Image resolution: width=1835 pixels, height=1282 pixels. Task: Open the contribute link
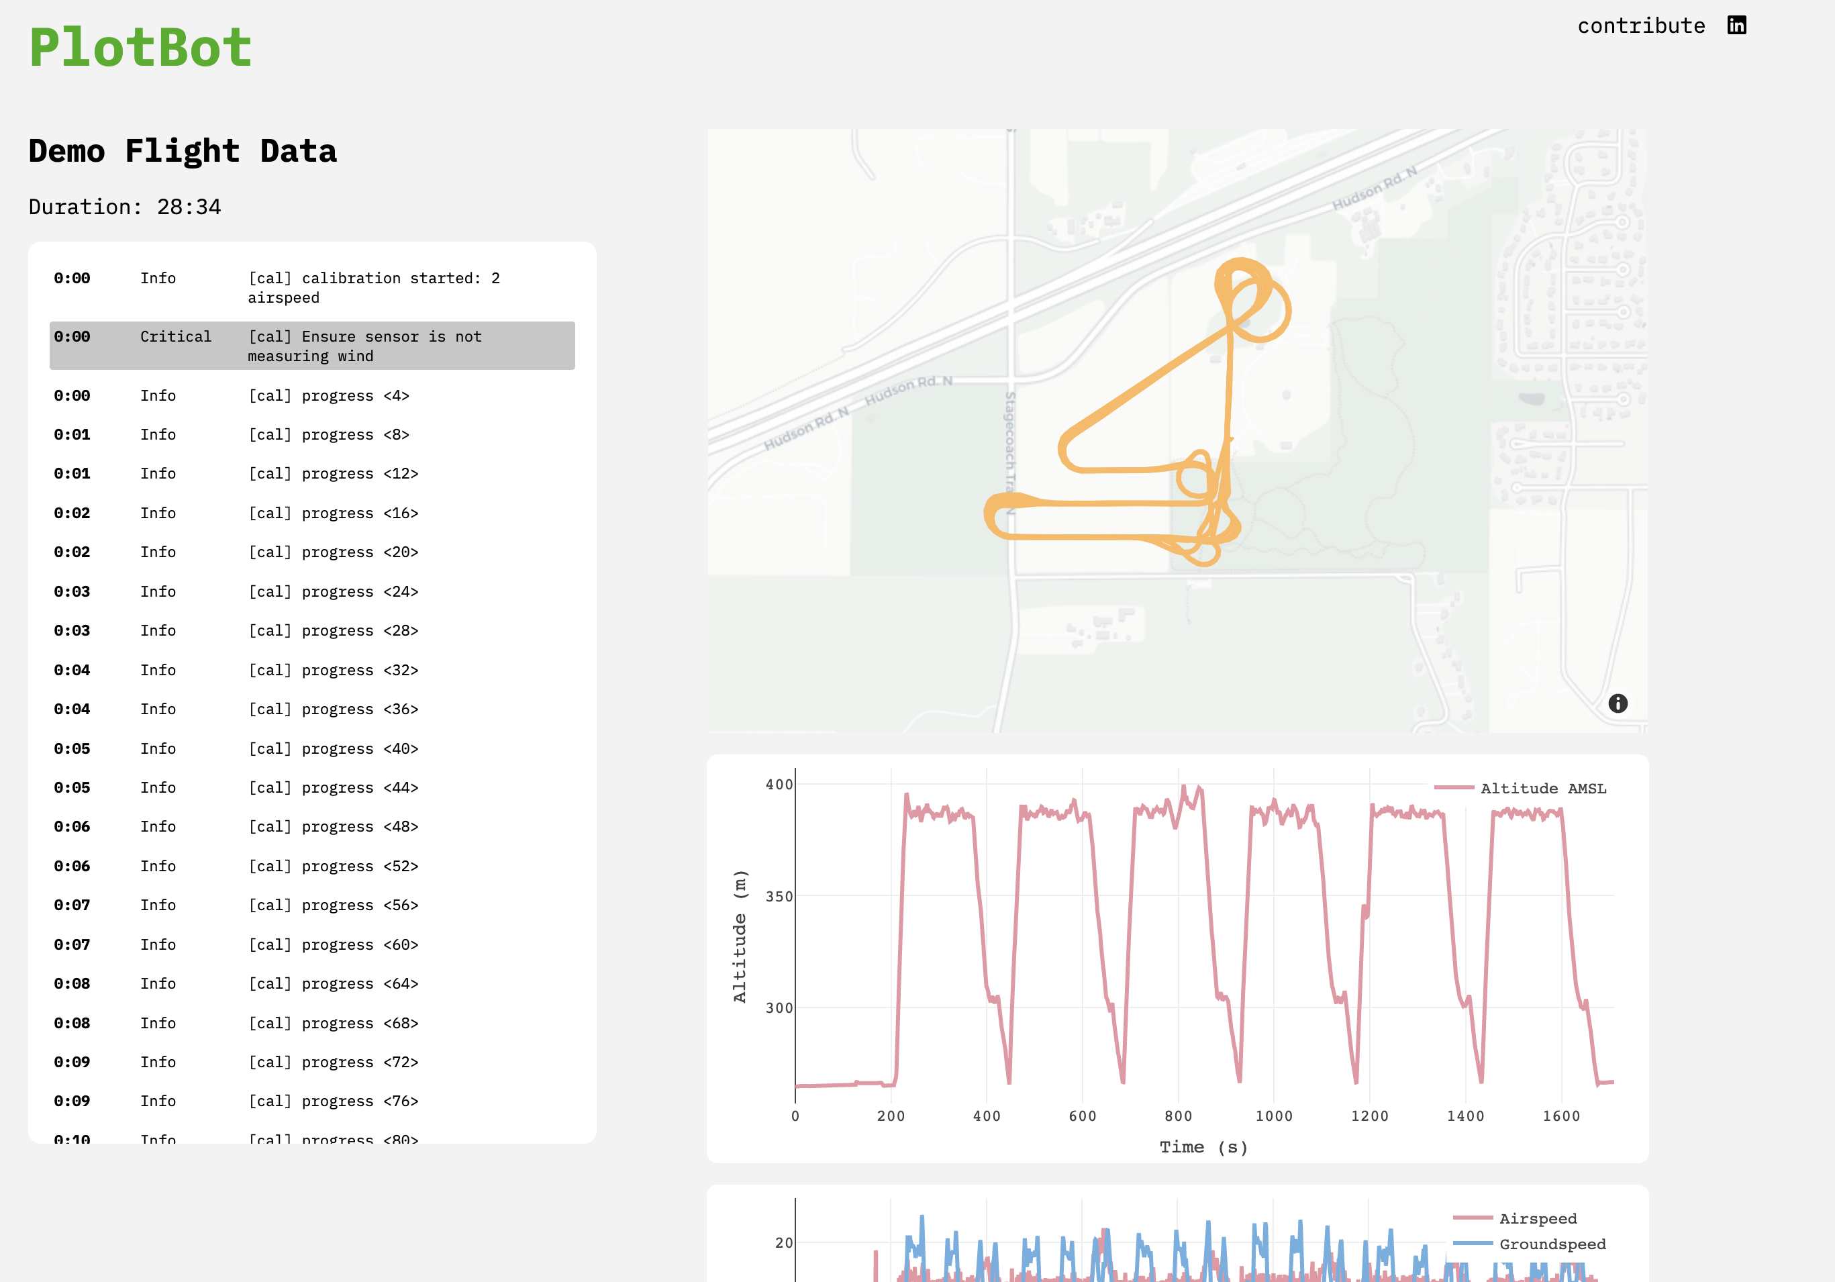[1642, 26]
